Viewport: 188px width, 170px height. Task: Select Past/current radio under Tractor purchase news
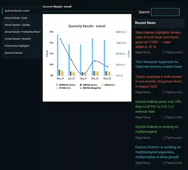coord(163,93)
